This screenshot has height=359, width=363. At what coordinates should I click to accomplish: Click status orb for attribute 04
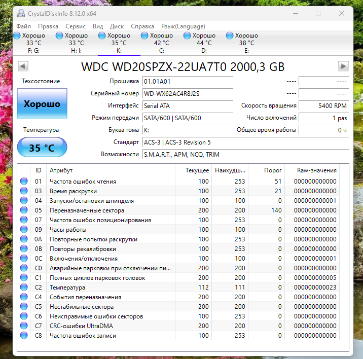coord(24,200)
